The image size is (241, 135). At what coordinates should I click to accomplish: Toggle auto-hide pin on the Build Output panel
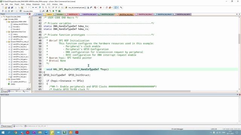point(237,94)
